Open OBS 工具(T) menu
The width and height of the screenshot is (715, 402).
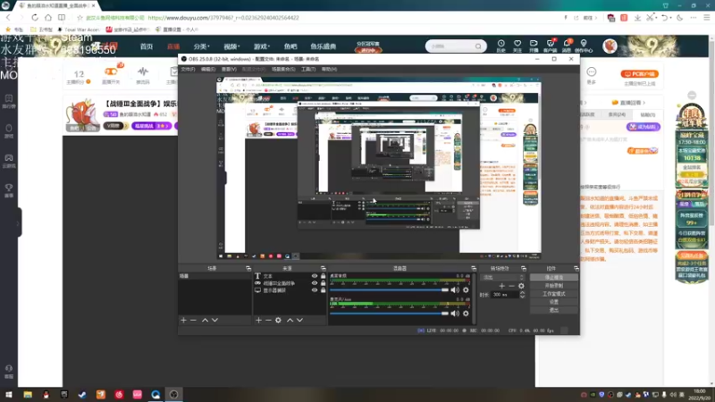click(x=308, y=70)
